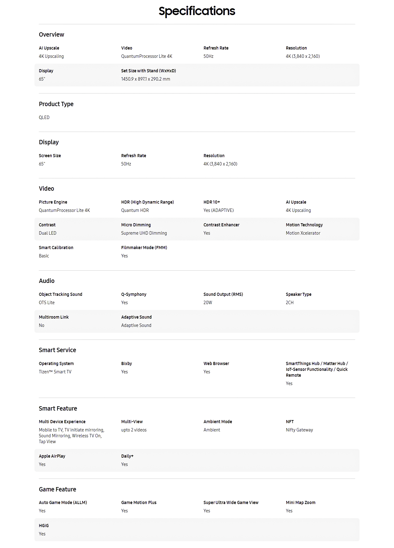Select the Nifty Gateway value
The width and height of the screenshot is (394, 548).
tap(299, 430)
